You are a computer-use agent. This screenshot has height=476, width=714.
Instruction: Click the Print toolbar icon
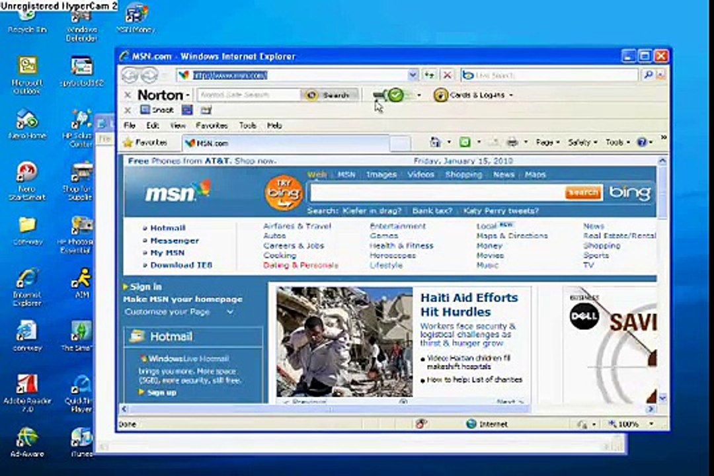pyautogui.click(x=513, y=143)
